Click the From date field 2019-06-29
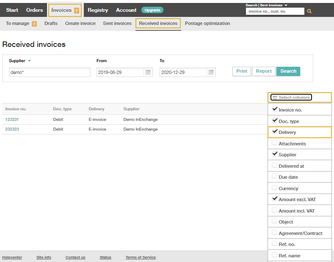The width and height of the screenshot is (334, 262). pos(120,72)
